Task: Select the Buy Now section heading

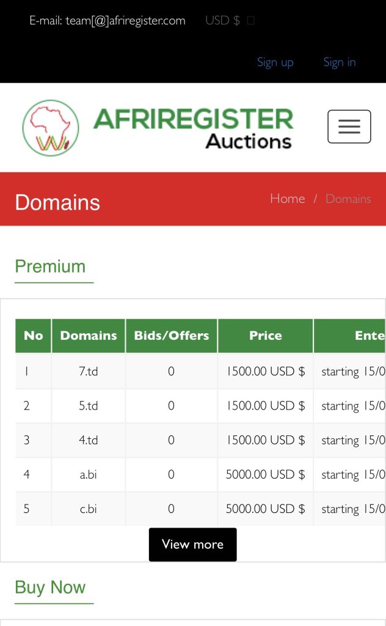Action: tap(50, 587)
